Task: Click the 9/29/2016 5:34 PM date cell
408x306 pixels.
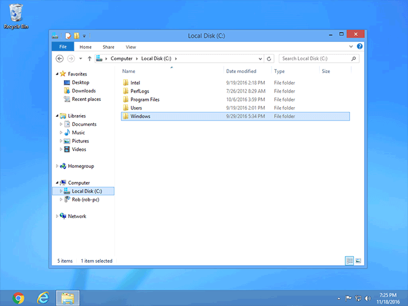Action: click(245, 116)
